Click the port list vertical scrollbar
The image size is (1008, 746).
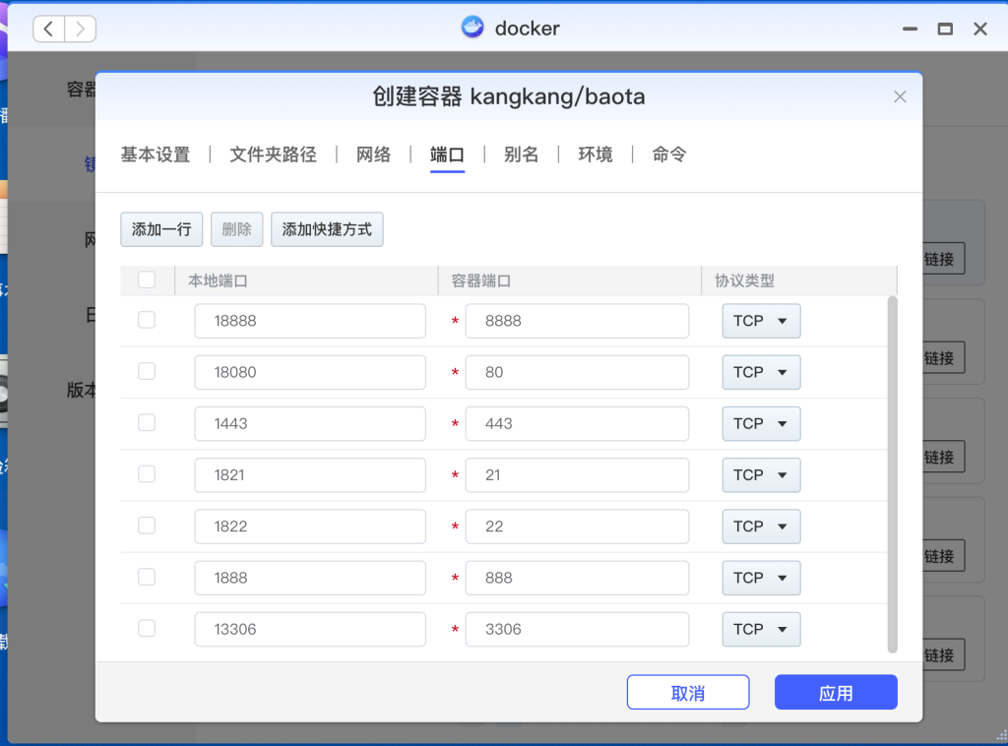(x=892, y=472)
